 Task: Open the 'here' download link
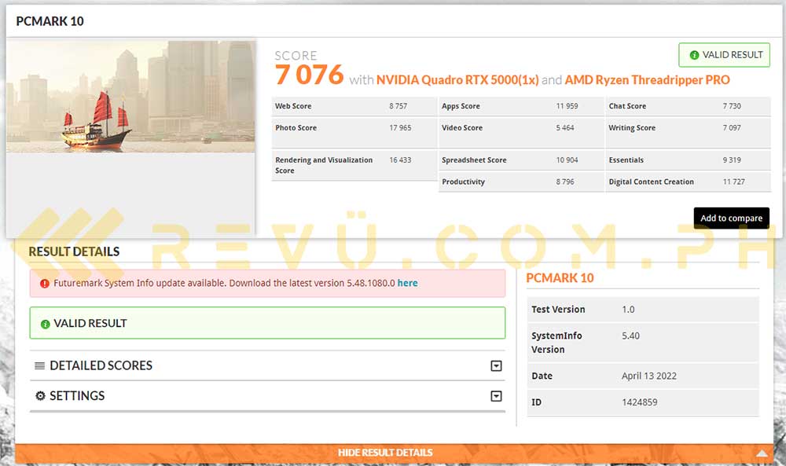click(407, 283)
